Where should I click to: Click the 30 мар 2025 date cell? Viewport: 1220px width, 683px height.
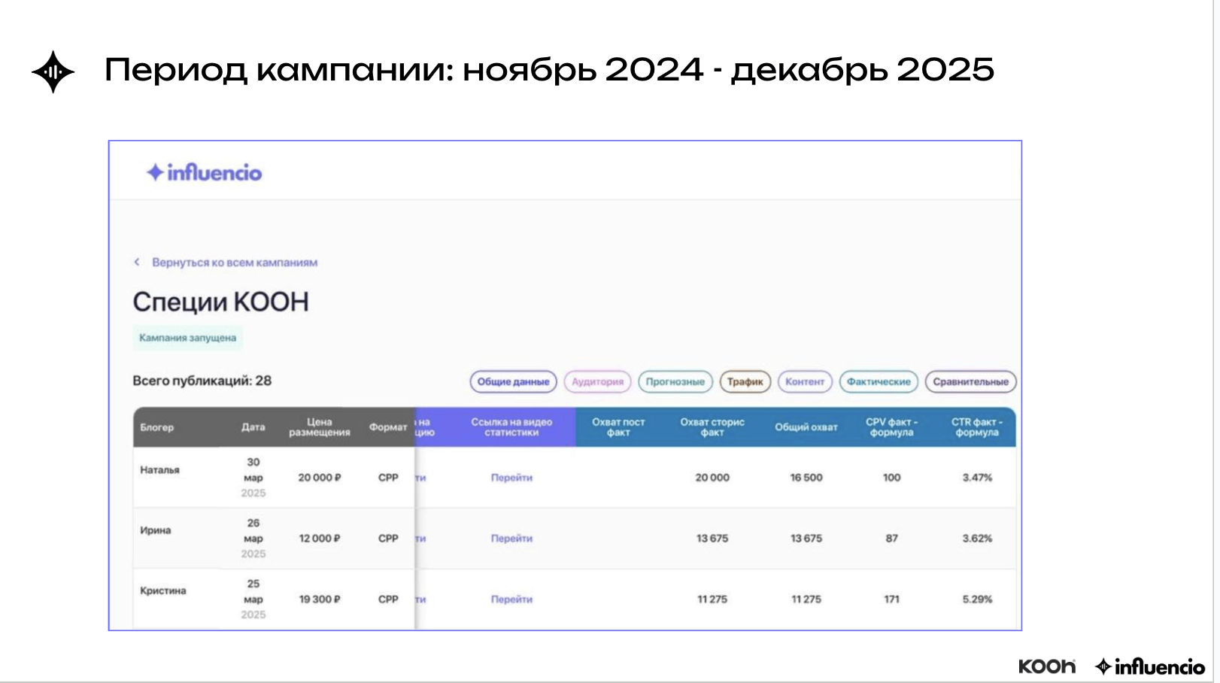click(253, 478)
